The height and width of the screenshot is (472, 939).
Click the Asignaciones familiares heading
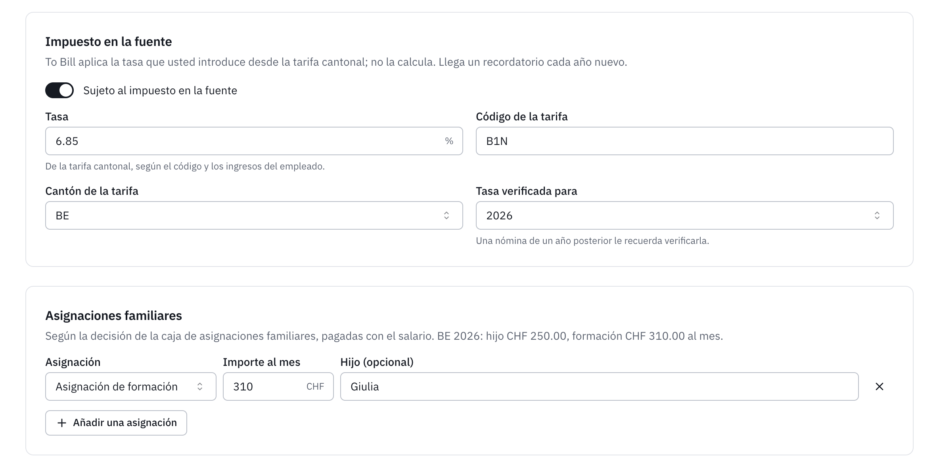click(113, 316)
